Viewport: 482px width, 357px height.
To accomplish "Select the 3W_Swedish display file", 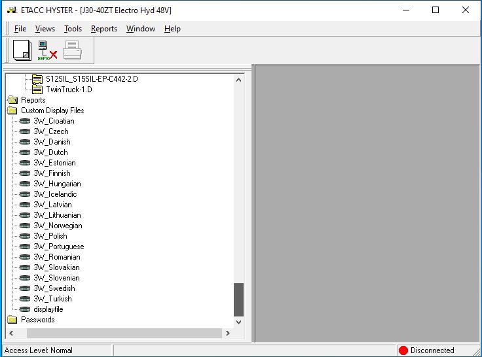I will click(54, 288).
